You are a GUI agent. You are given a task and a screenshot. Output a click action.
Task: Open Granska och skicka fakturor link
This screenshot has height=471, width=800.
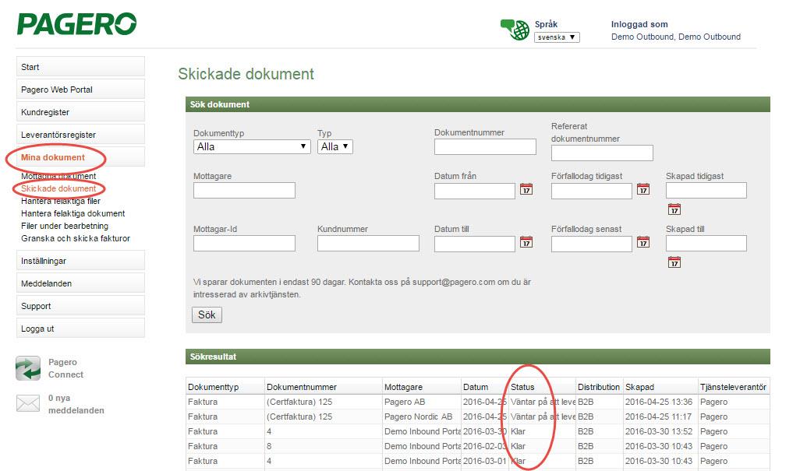[76, 238]
